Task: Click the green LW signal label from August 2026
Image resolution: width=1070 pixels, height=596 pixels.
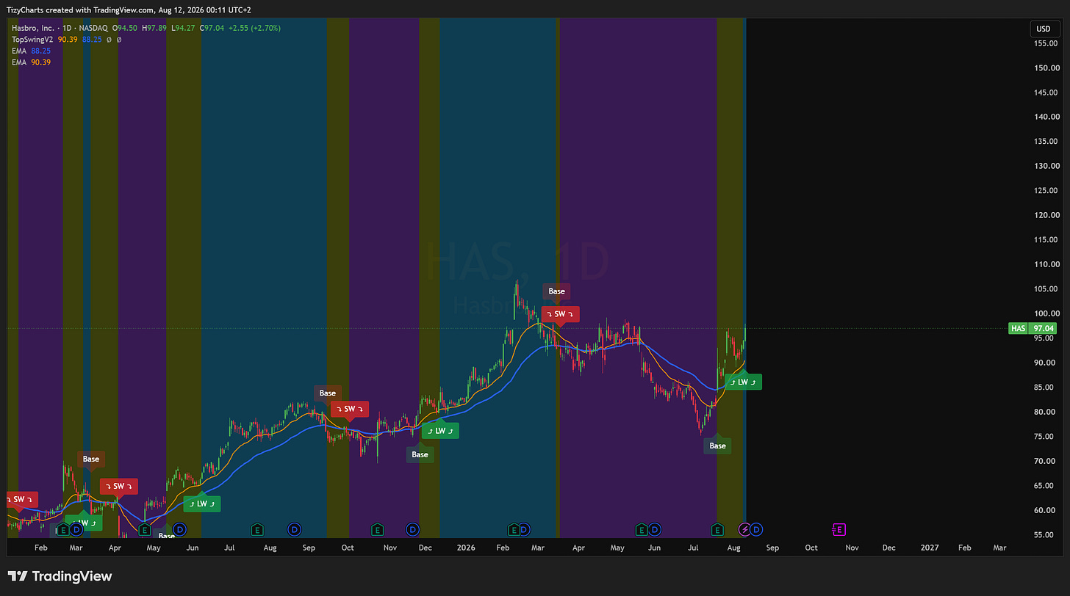Action: (743, 382)
